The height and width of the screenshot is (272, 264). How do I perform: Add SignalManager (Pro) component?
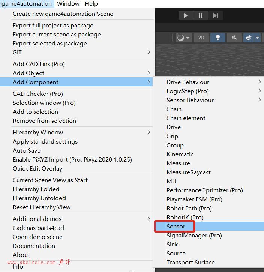click(x=208, y=236)
